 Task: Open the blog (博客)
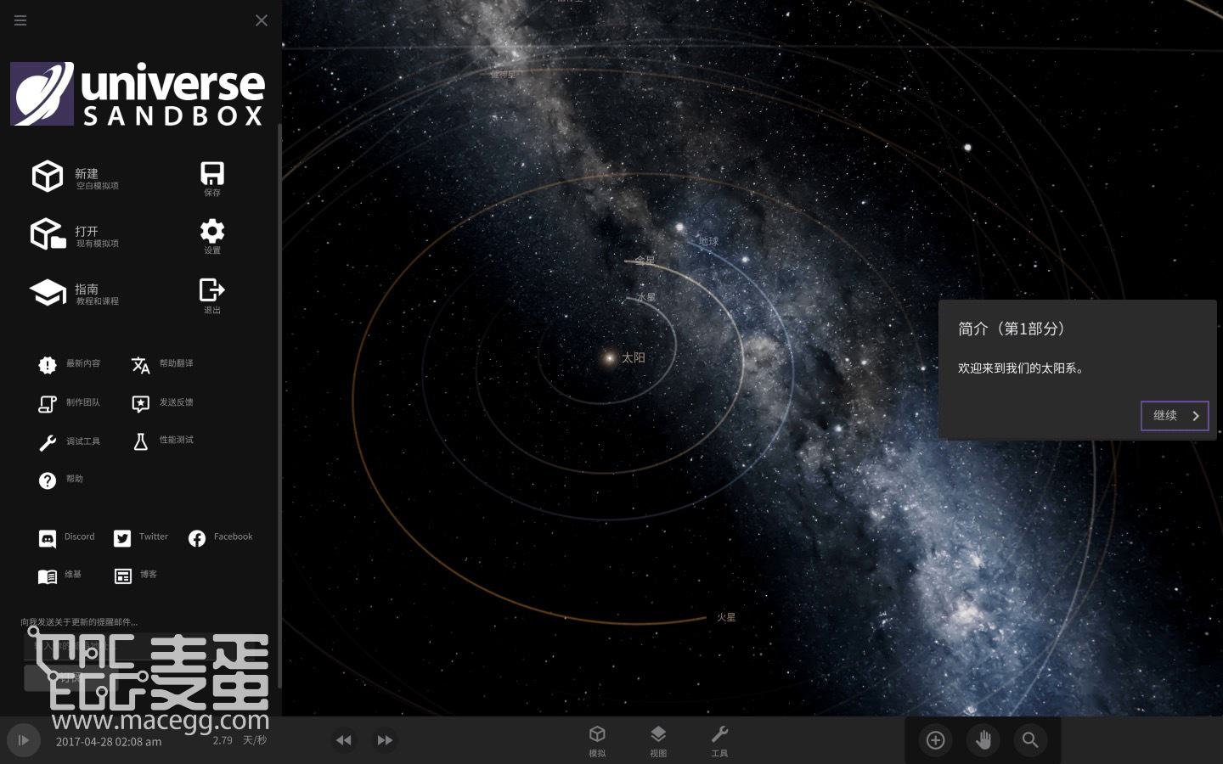[136, 576]
